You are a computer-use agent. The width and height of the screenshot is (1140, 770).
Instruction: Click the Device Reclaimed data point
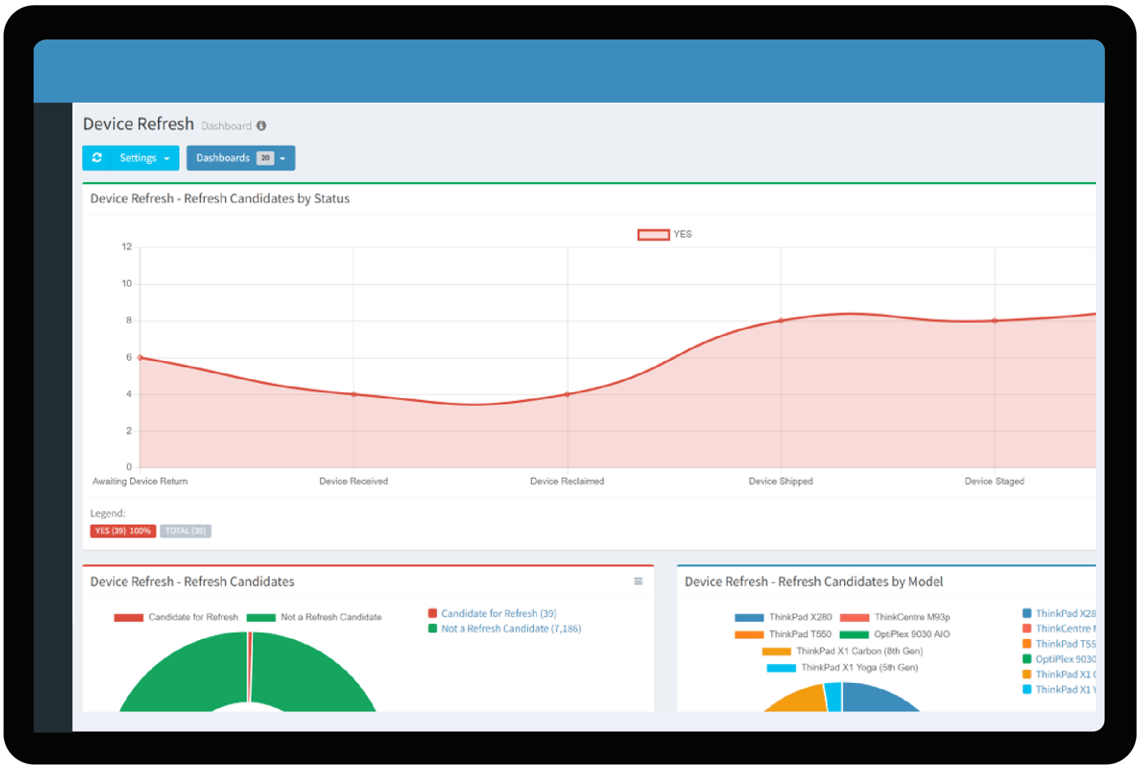pyautogui.click(x=568, y=394)
